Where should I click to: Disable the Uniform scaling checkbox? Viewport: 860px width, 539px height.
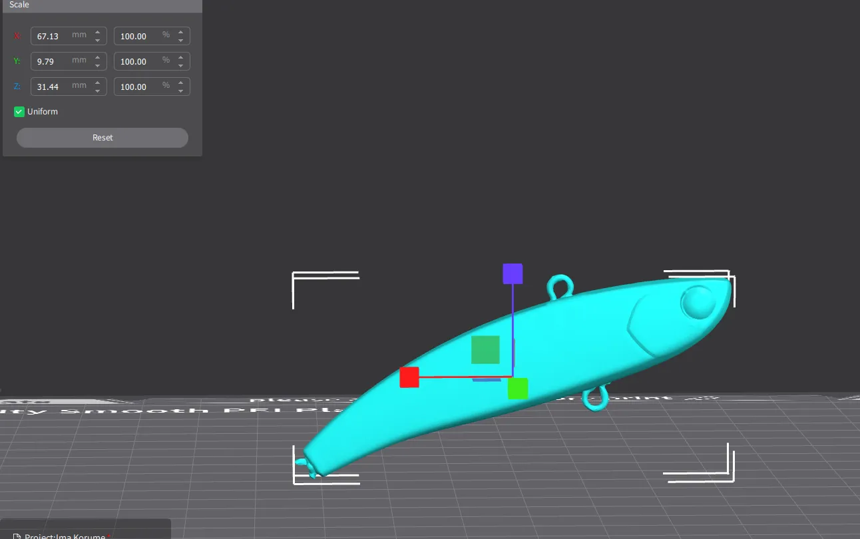(19, 112)
